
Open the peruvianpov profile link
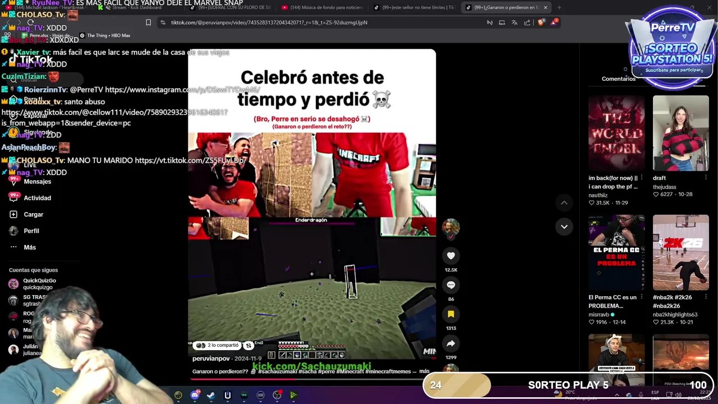[211, 359]
